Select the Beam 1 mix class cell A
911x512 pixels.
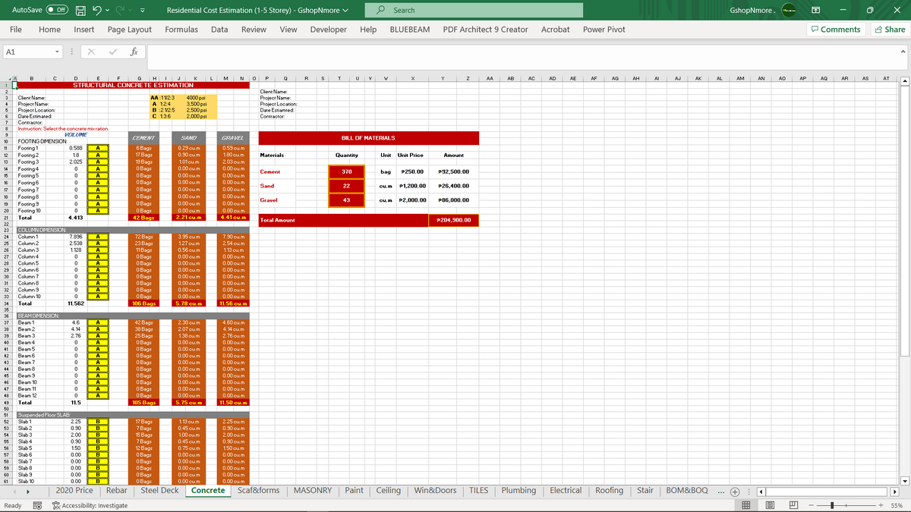click(98, 322)
